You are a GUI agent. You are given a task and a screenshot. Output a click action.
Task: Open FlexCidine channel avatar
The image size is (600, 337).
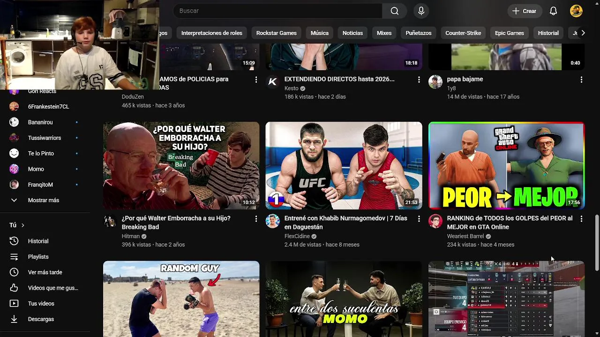[272, 221]
